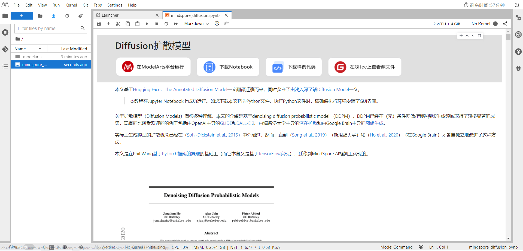
Task: Open right sidebar monitor panel icon
Action: coord(518,35)
